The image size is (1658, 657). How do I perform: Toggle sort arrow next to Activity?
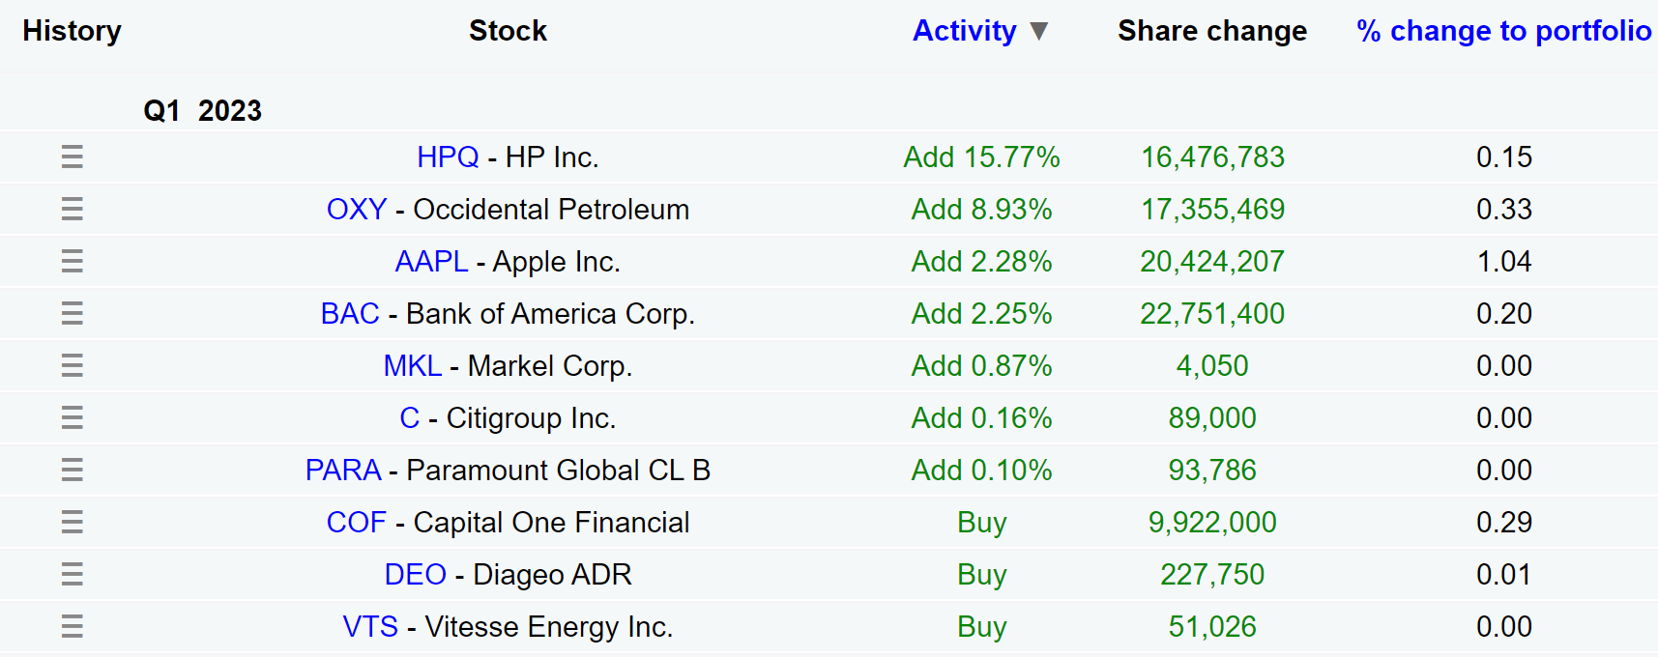[1039, 31]
